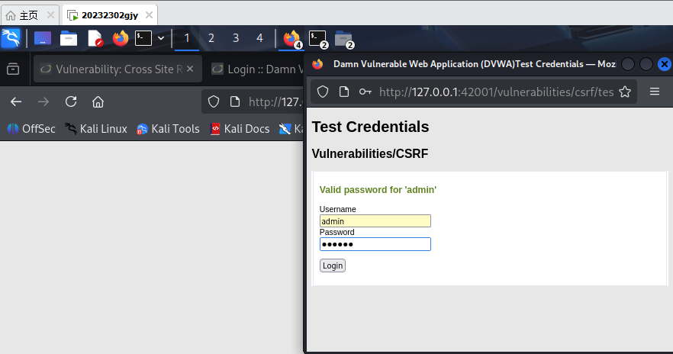Viewport: 673px width, 354px height.
Task: Open the OffSec bookmark
Action: [31, 129]
